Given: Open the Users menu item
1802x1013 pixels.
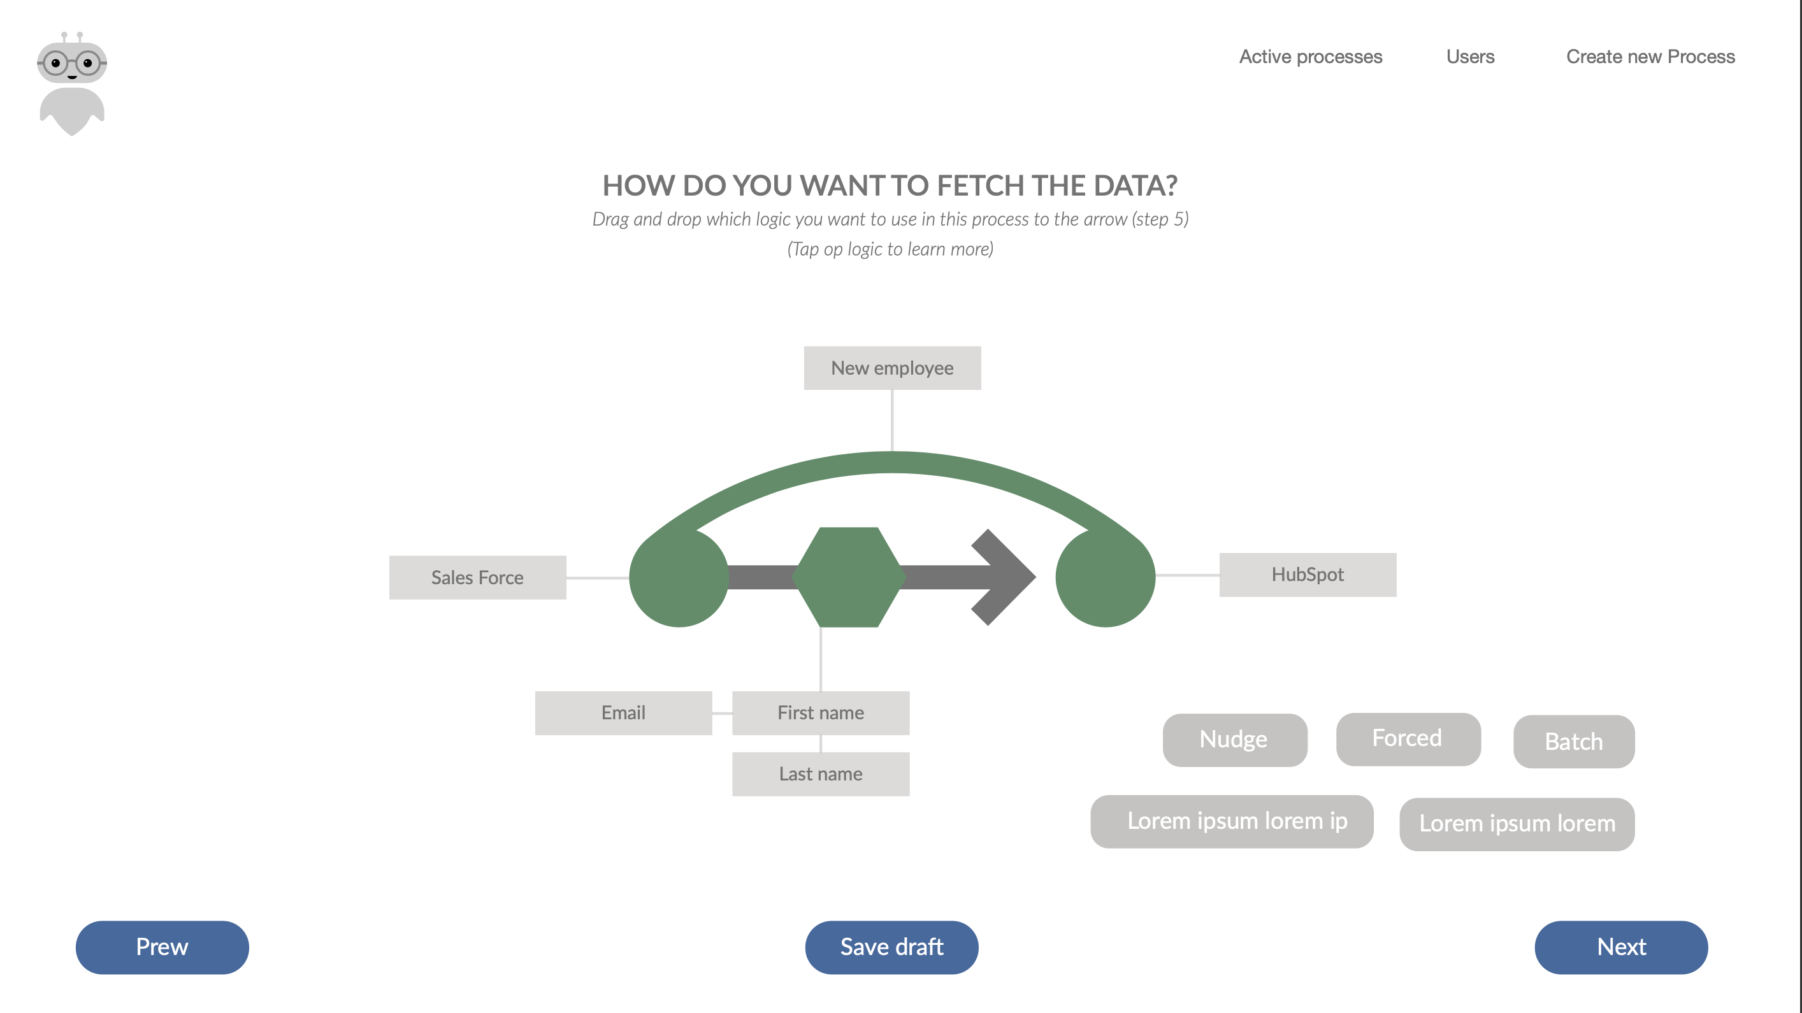Looking at the screenshot, I should tap(1470, 57).
